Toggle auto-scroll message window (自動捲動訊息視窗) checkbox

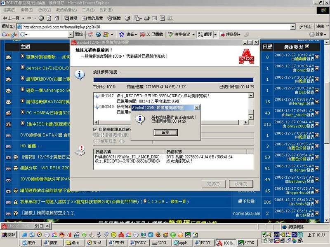[95, 130]
